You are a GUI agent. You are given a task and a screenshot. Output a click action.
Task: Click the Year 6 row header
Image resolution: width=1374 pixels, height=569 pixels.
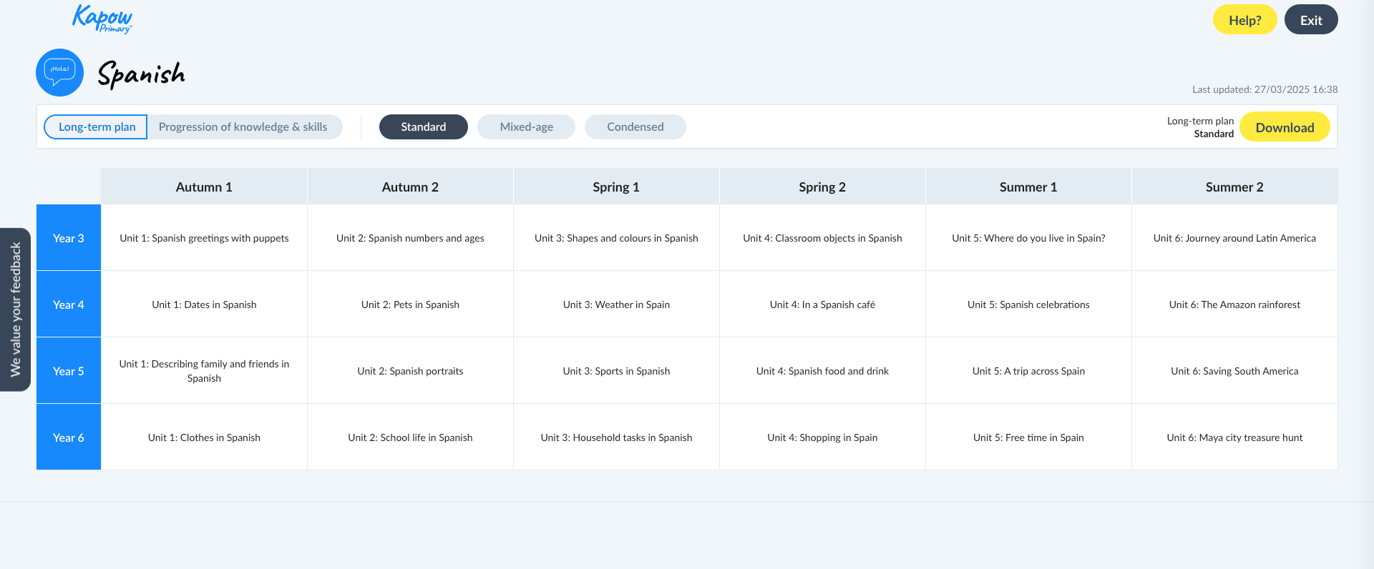point(69,437)
